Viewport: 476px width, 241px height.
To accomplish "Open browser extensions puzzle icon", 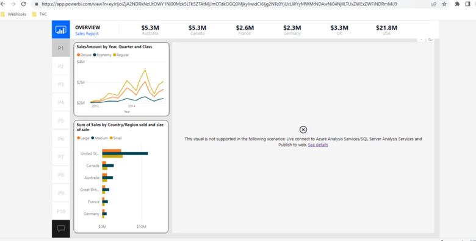I will tap(457, 4).
